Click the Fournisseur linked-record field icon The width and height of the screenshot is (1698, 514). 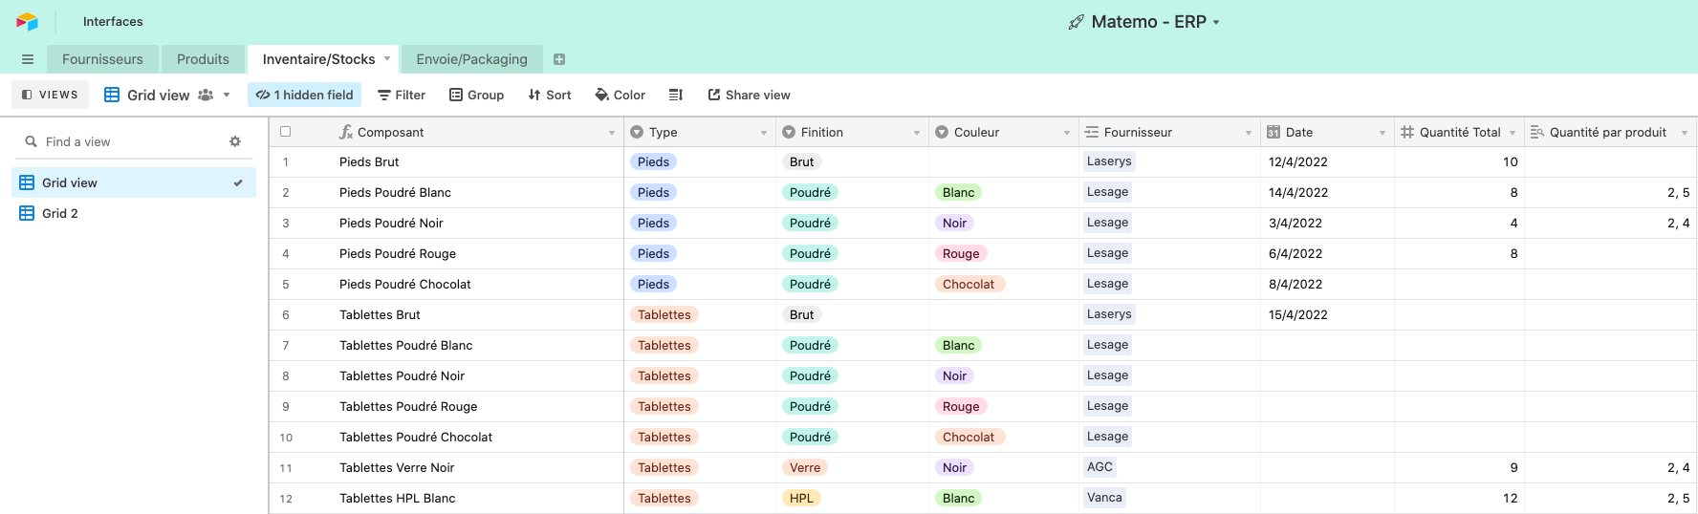click(x=1092, y=132)
